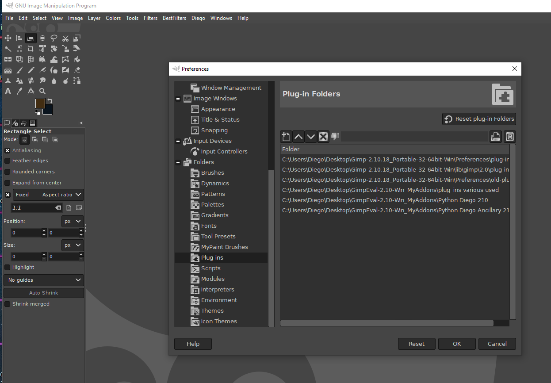Select the Ellipse Select tool
Image resolution: width=551 pixels, height=383 pixels.
[42, 38]
